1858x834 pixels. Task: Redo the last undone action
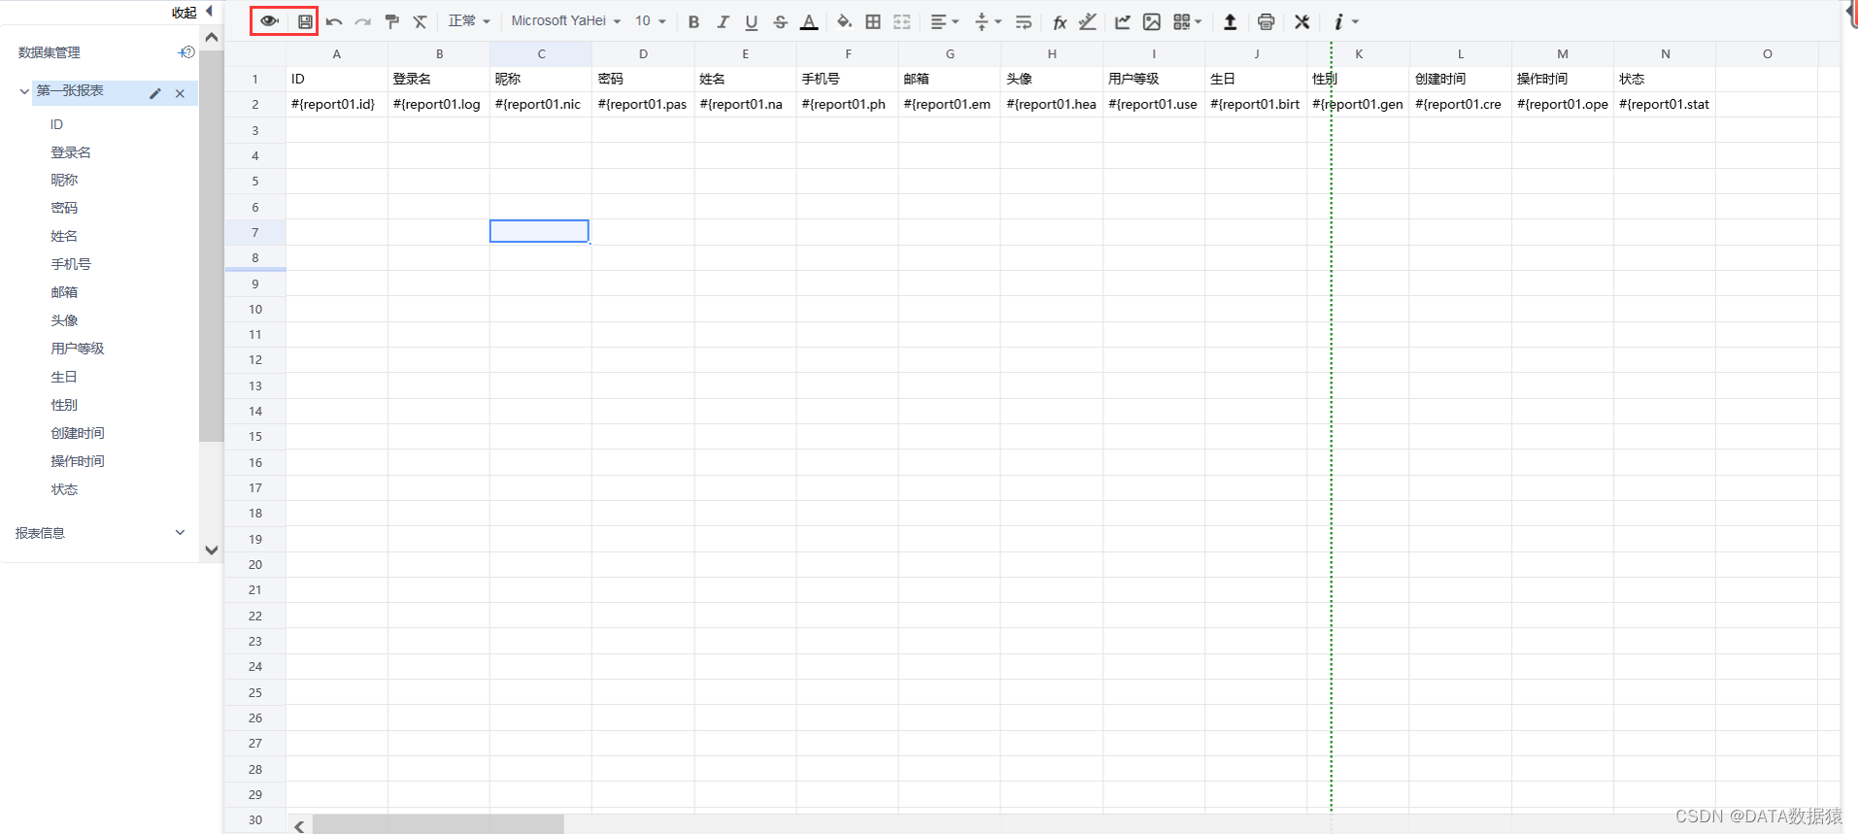tap(362, 21)
